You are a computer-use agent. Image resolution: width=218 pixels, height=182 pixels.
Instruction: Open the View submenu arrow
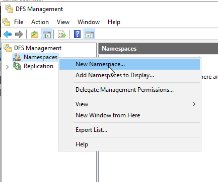[194, 104]
